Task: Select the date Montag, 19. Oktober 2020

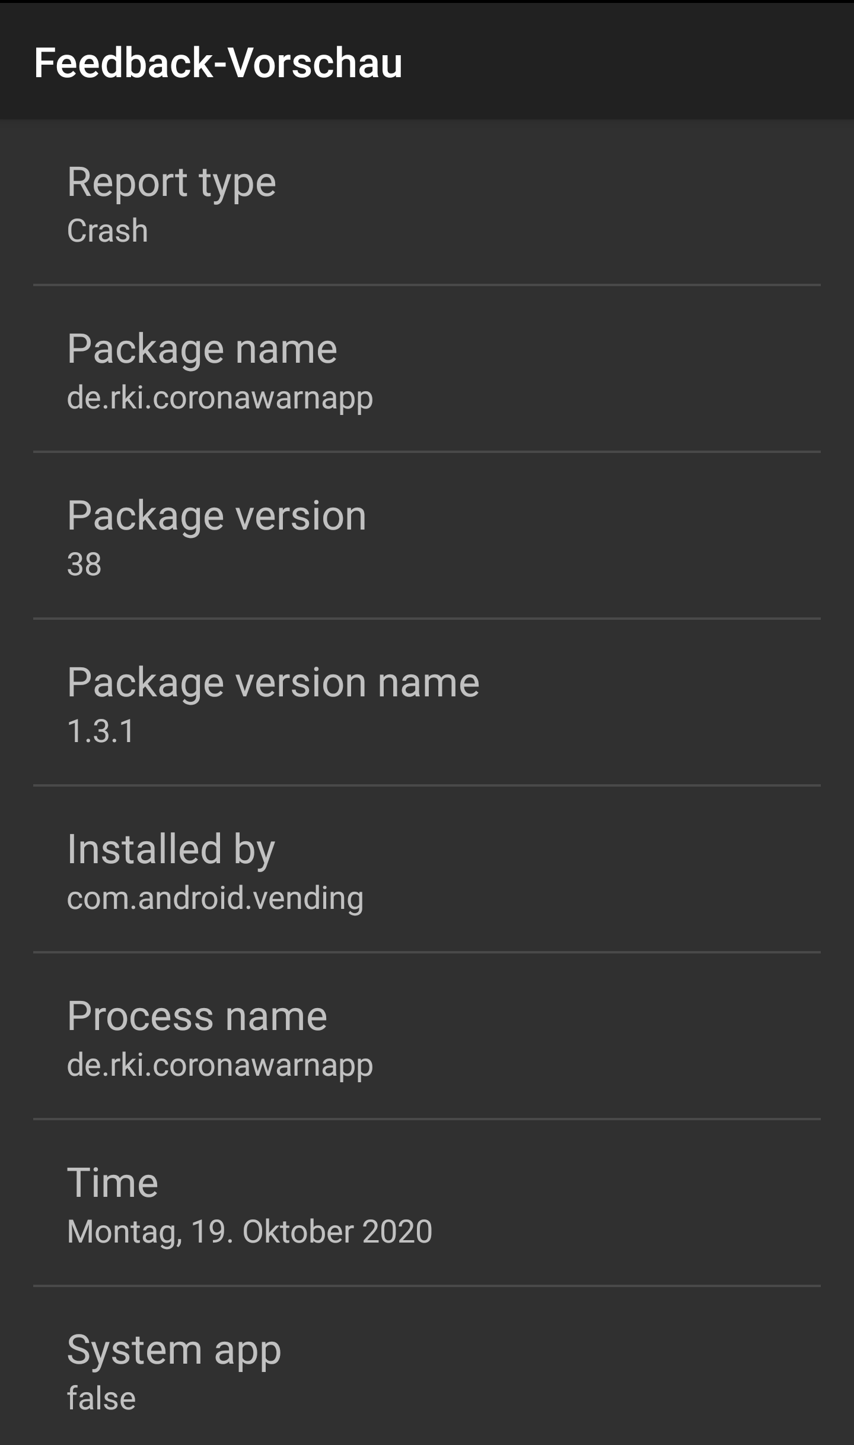Action: [x=249, y=1231]
